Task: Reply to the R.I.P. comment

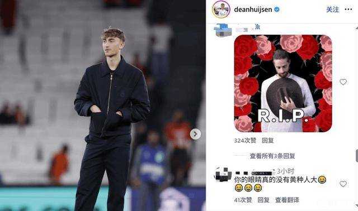Action: point(267,140)
